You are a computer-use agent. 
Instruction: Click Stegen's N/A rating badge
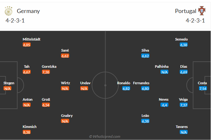[x=8, y=89]
